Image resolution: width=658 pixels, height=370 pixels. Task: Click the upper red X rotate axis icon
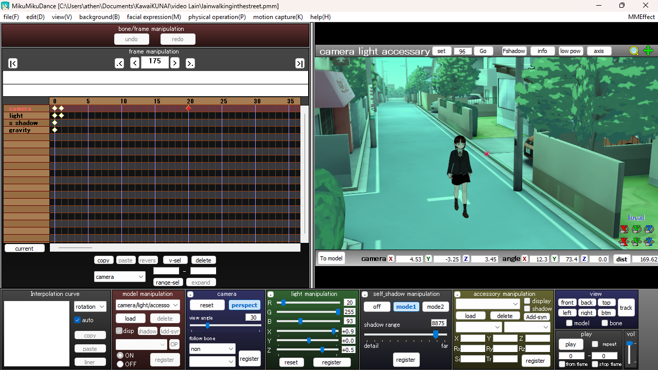tap(624, 229)
